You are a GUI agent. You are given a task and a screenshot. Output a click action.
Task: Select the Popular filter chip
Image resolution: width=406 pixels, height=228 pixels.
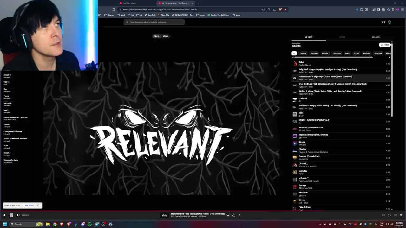325,53
